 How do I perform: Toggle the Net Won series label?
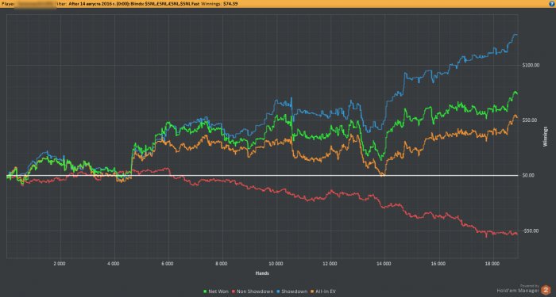click(x=218, y=291)
